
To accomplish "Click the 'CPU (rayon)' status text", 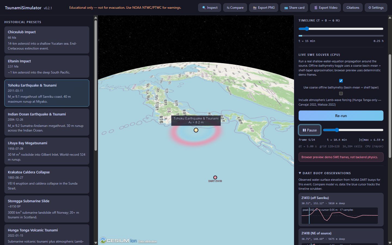I will point(374,146).
